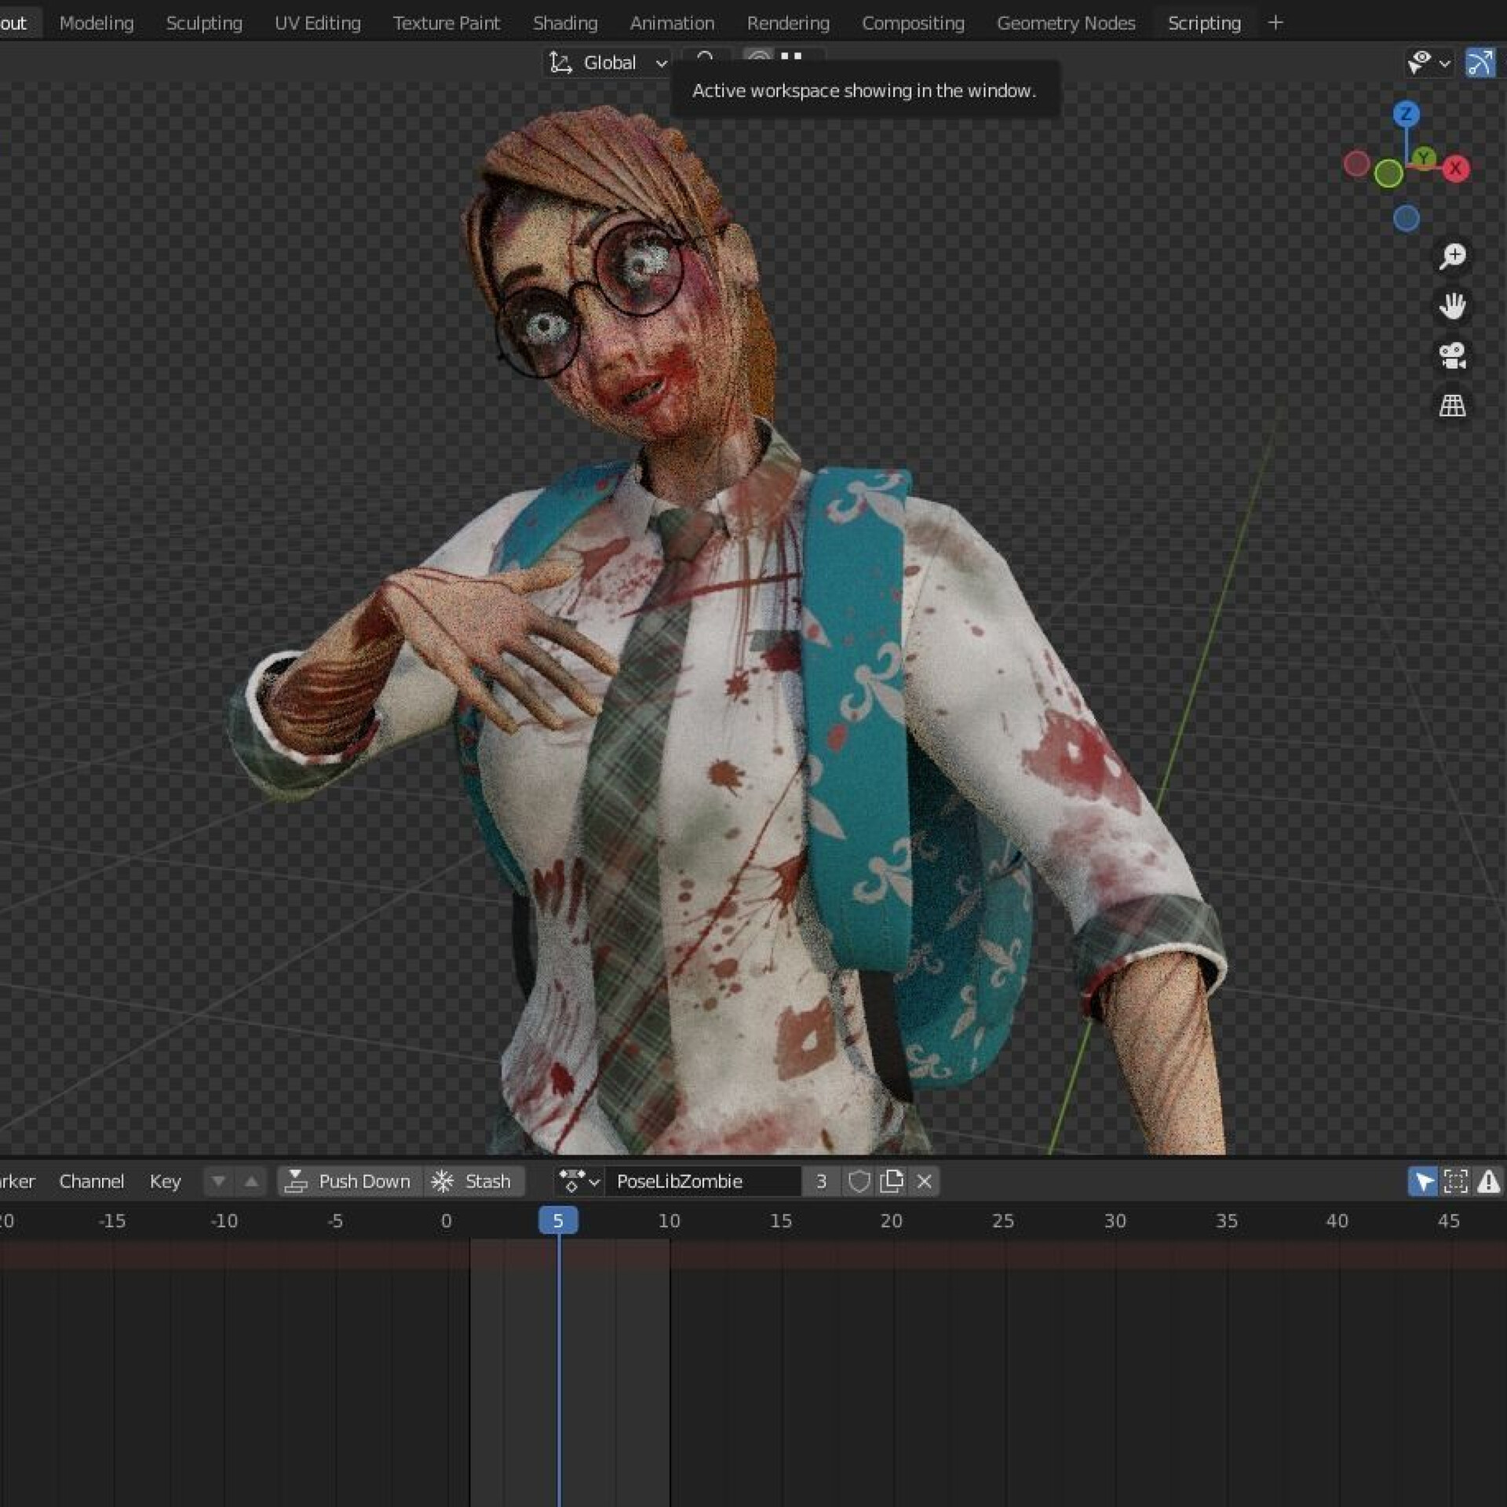Click the negative Z axis gizmo circle
Viewport: 1507px width, 1507px height.
point(1406,218)
